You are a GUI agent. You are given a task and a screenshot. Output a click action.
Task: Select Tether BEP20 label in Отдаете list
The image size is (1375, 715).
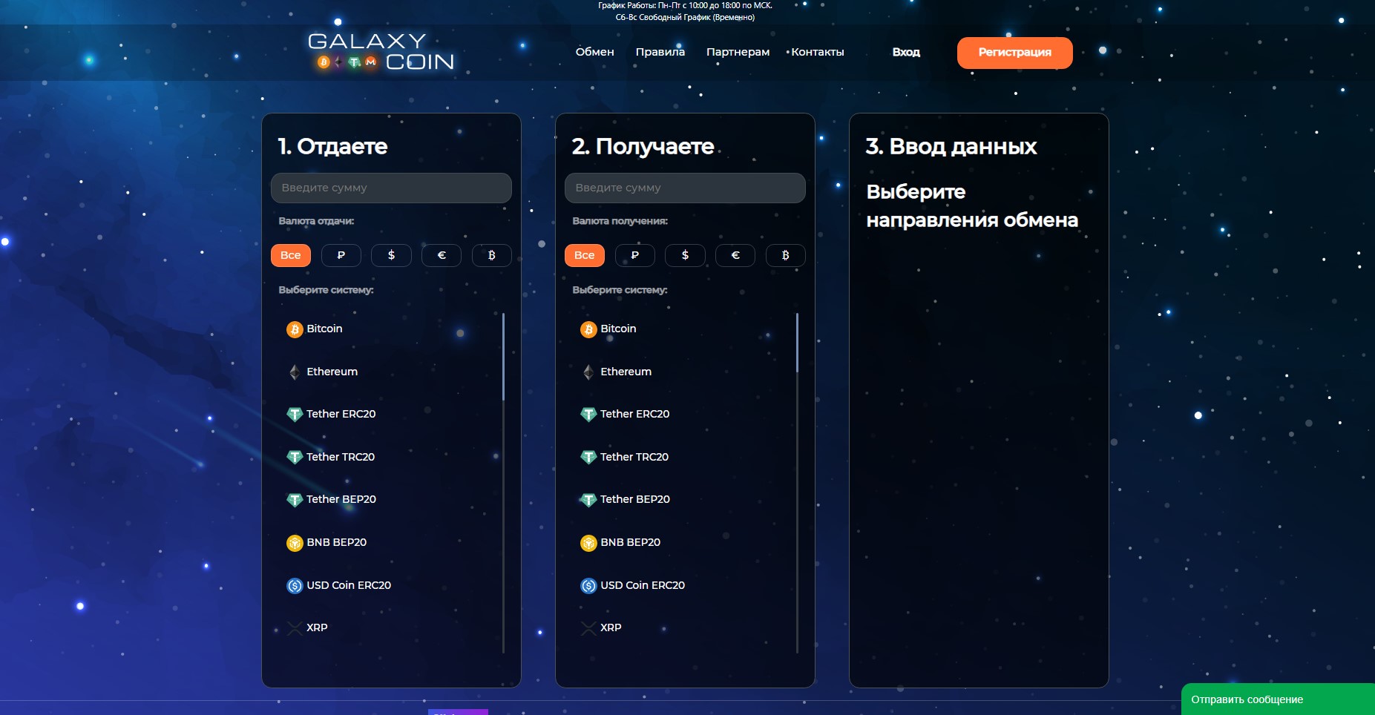(x=341, y=499)
